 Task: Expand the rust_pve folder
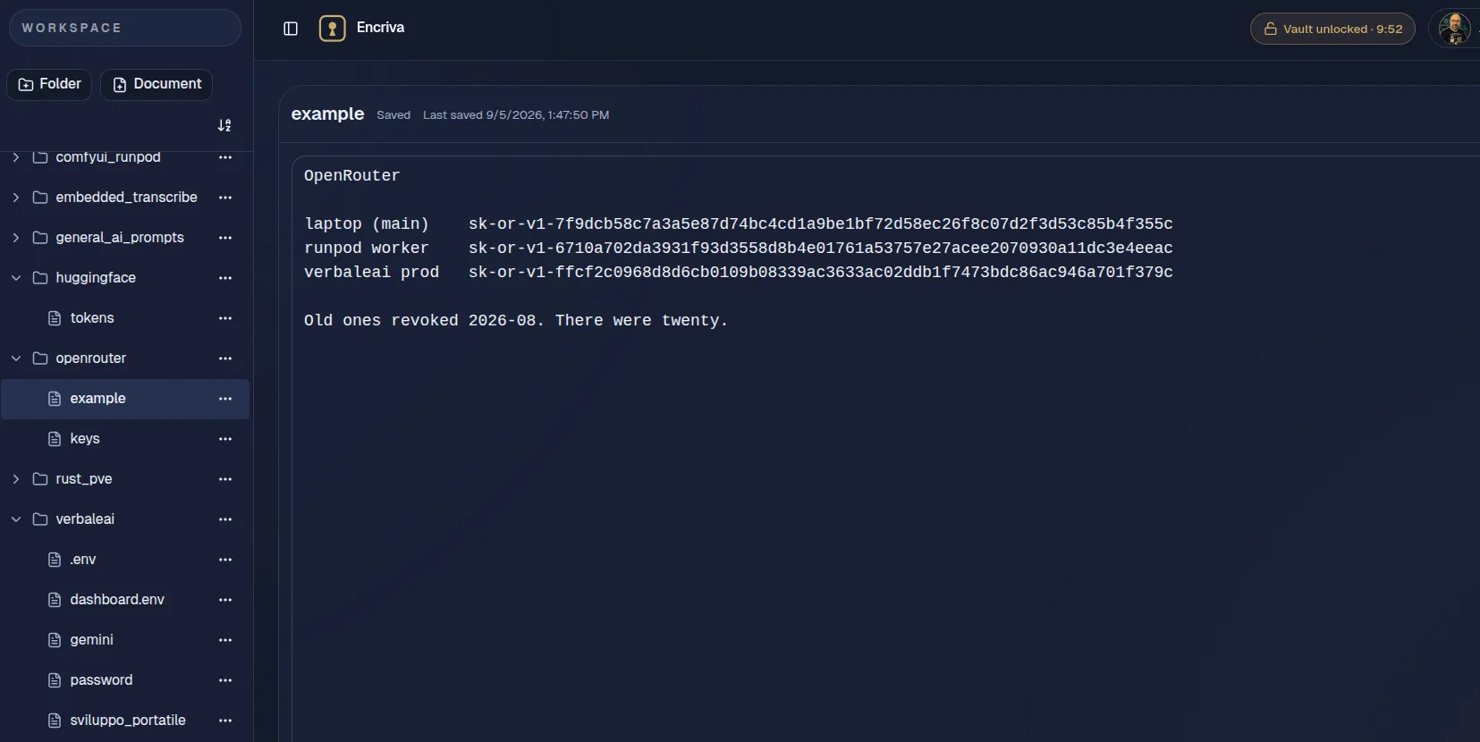coord(16,479)
